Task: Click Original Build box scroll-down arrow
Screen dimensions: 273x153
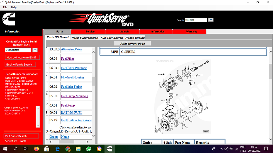Action: 38,126
